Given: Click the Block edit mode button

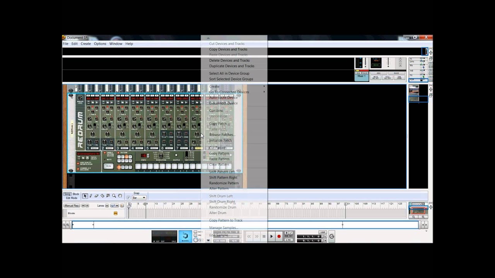Looking at the screenshot, I should click(x=76, y=194).
